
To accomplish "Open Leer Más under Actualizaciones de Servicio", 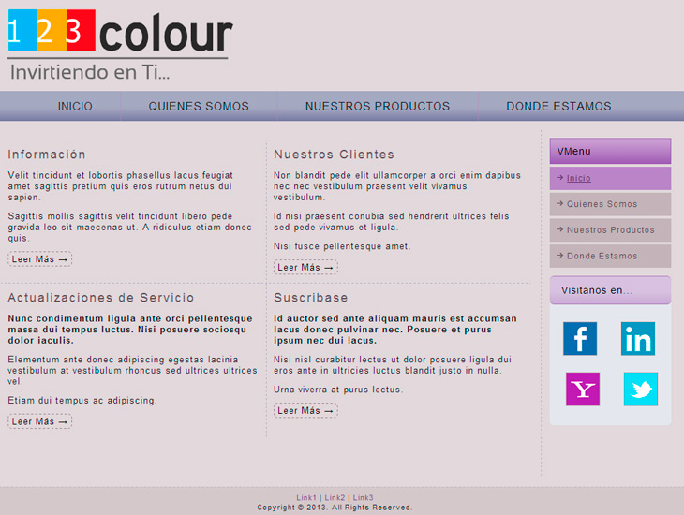I will [x=39, y=421].
